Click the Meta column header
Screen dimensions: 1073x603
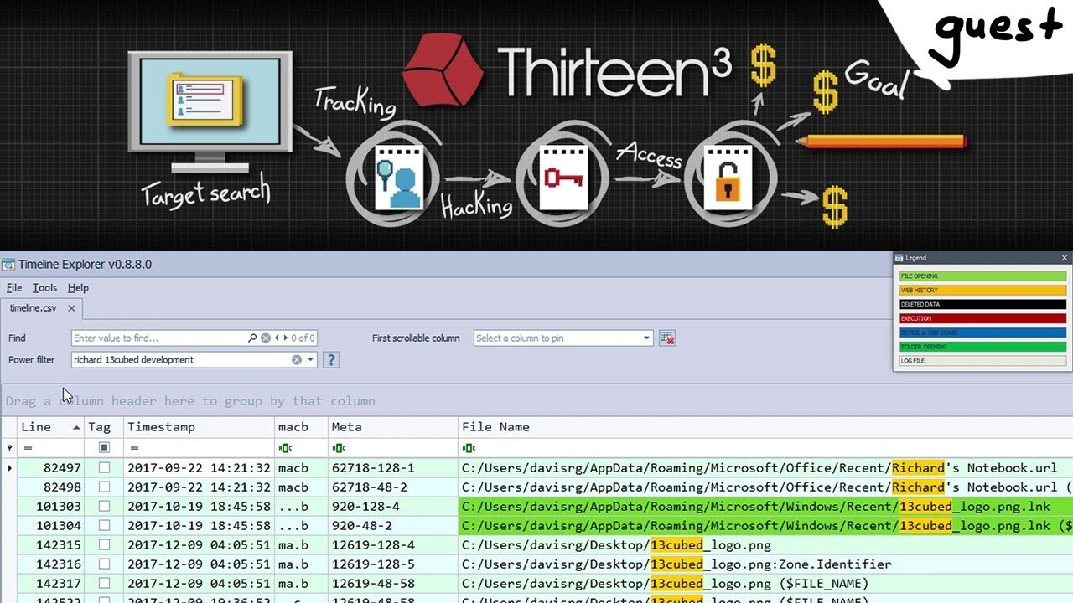tap(392, 427)
